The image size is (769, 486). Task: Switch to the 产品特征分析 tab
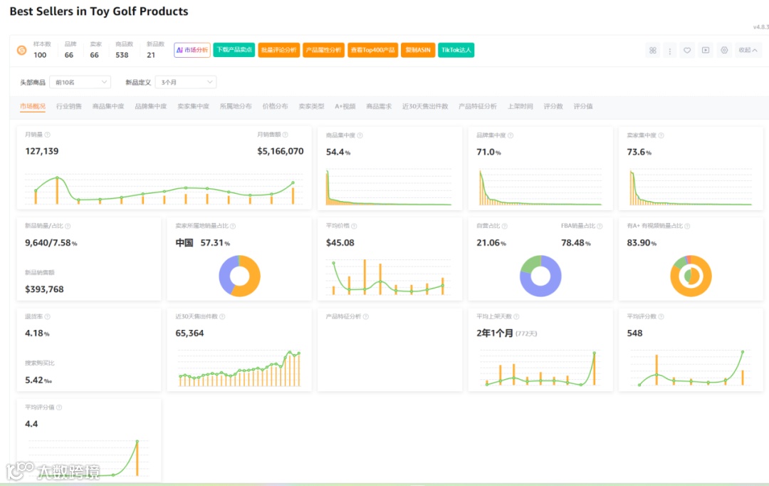(x=478, y=106)
